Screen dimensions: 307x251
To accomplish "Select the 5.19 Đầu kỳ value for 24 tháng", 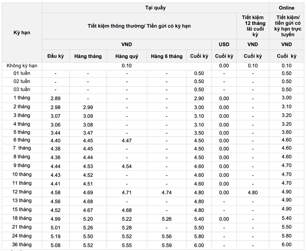I will [56, 237].
